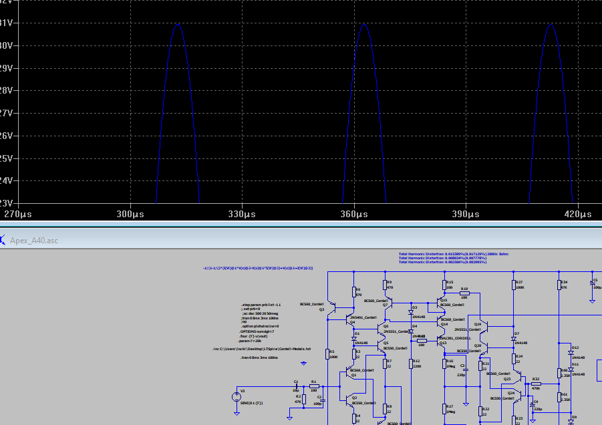The height and width of the screenshot is (425, 602).
Task: Click the SINE(0 1 {F}) source value
Action: point(251,403)
